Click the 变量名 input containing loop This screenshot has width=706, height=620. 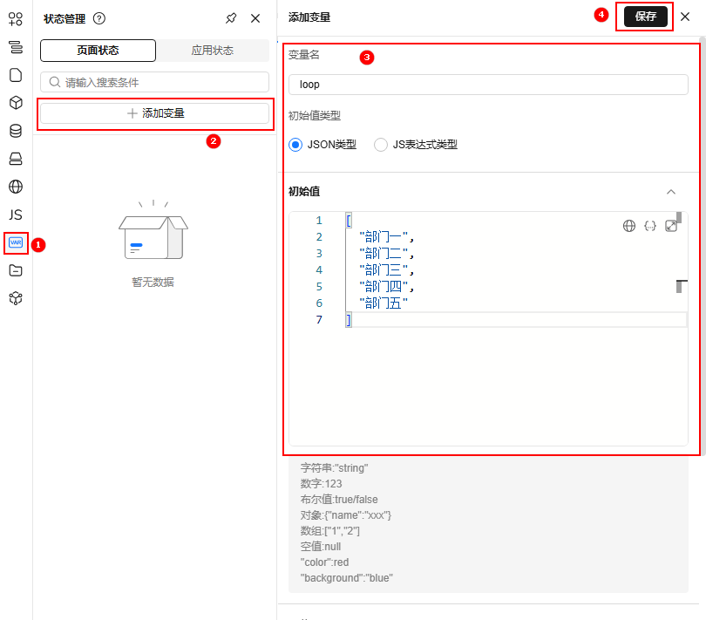pyautogui.click(x=488, y=85)
